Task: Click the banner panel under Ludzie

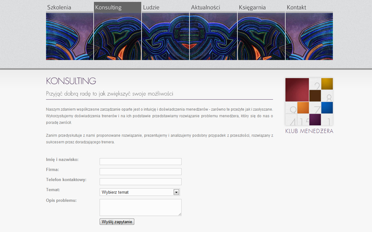Action: (x=166, y=36)
